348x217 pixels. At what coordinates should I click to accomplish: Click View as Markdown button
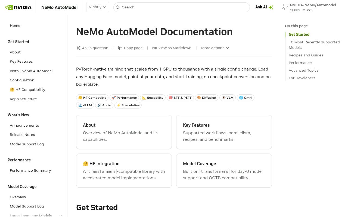(172, 48)
